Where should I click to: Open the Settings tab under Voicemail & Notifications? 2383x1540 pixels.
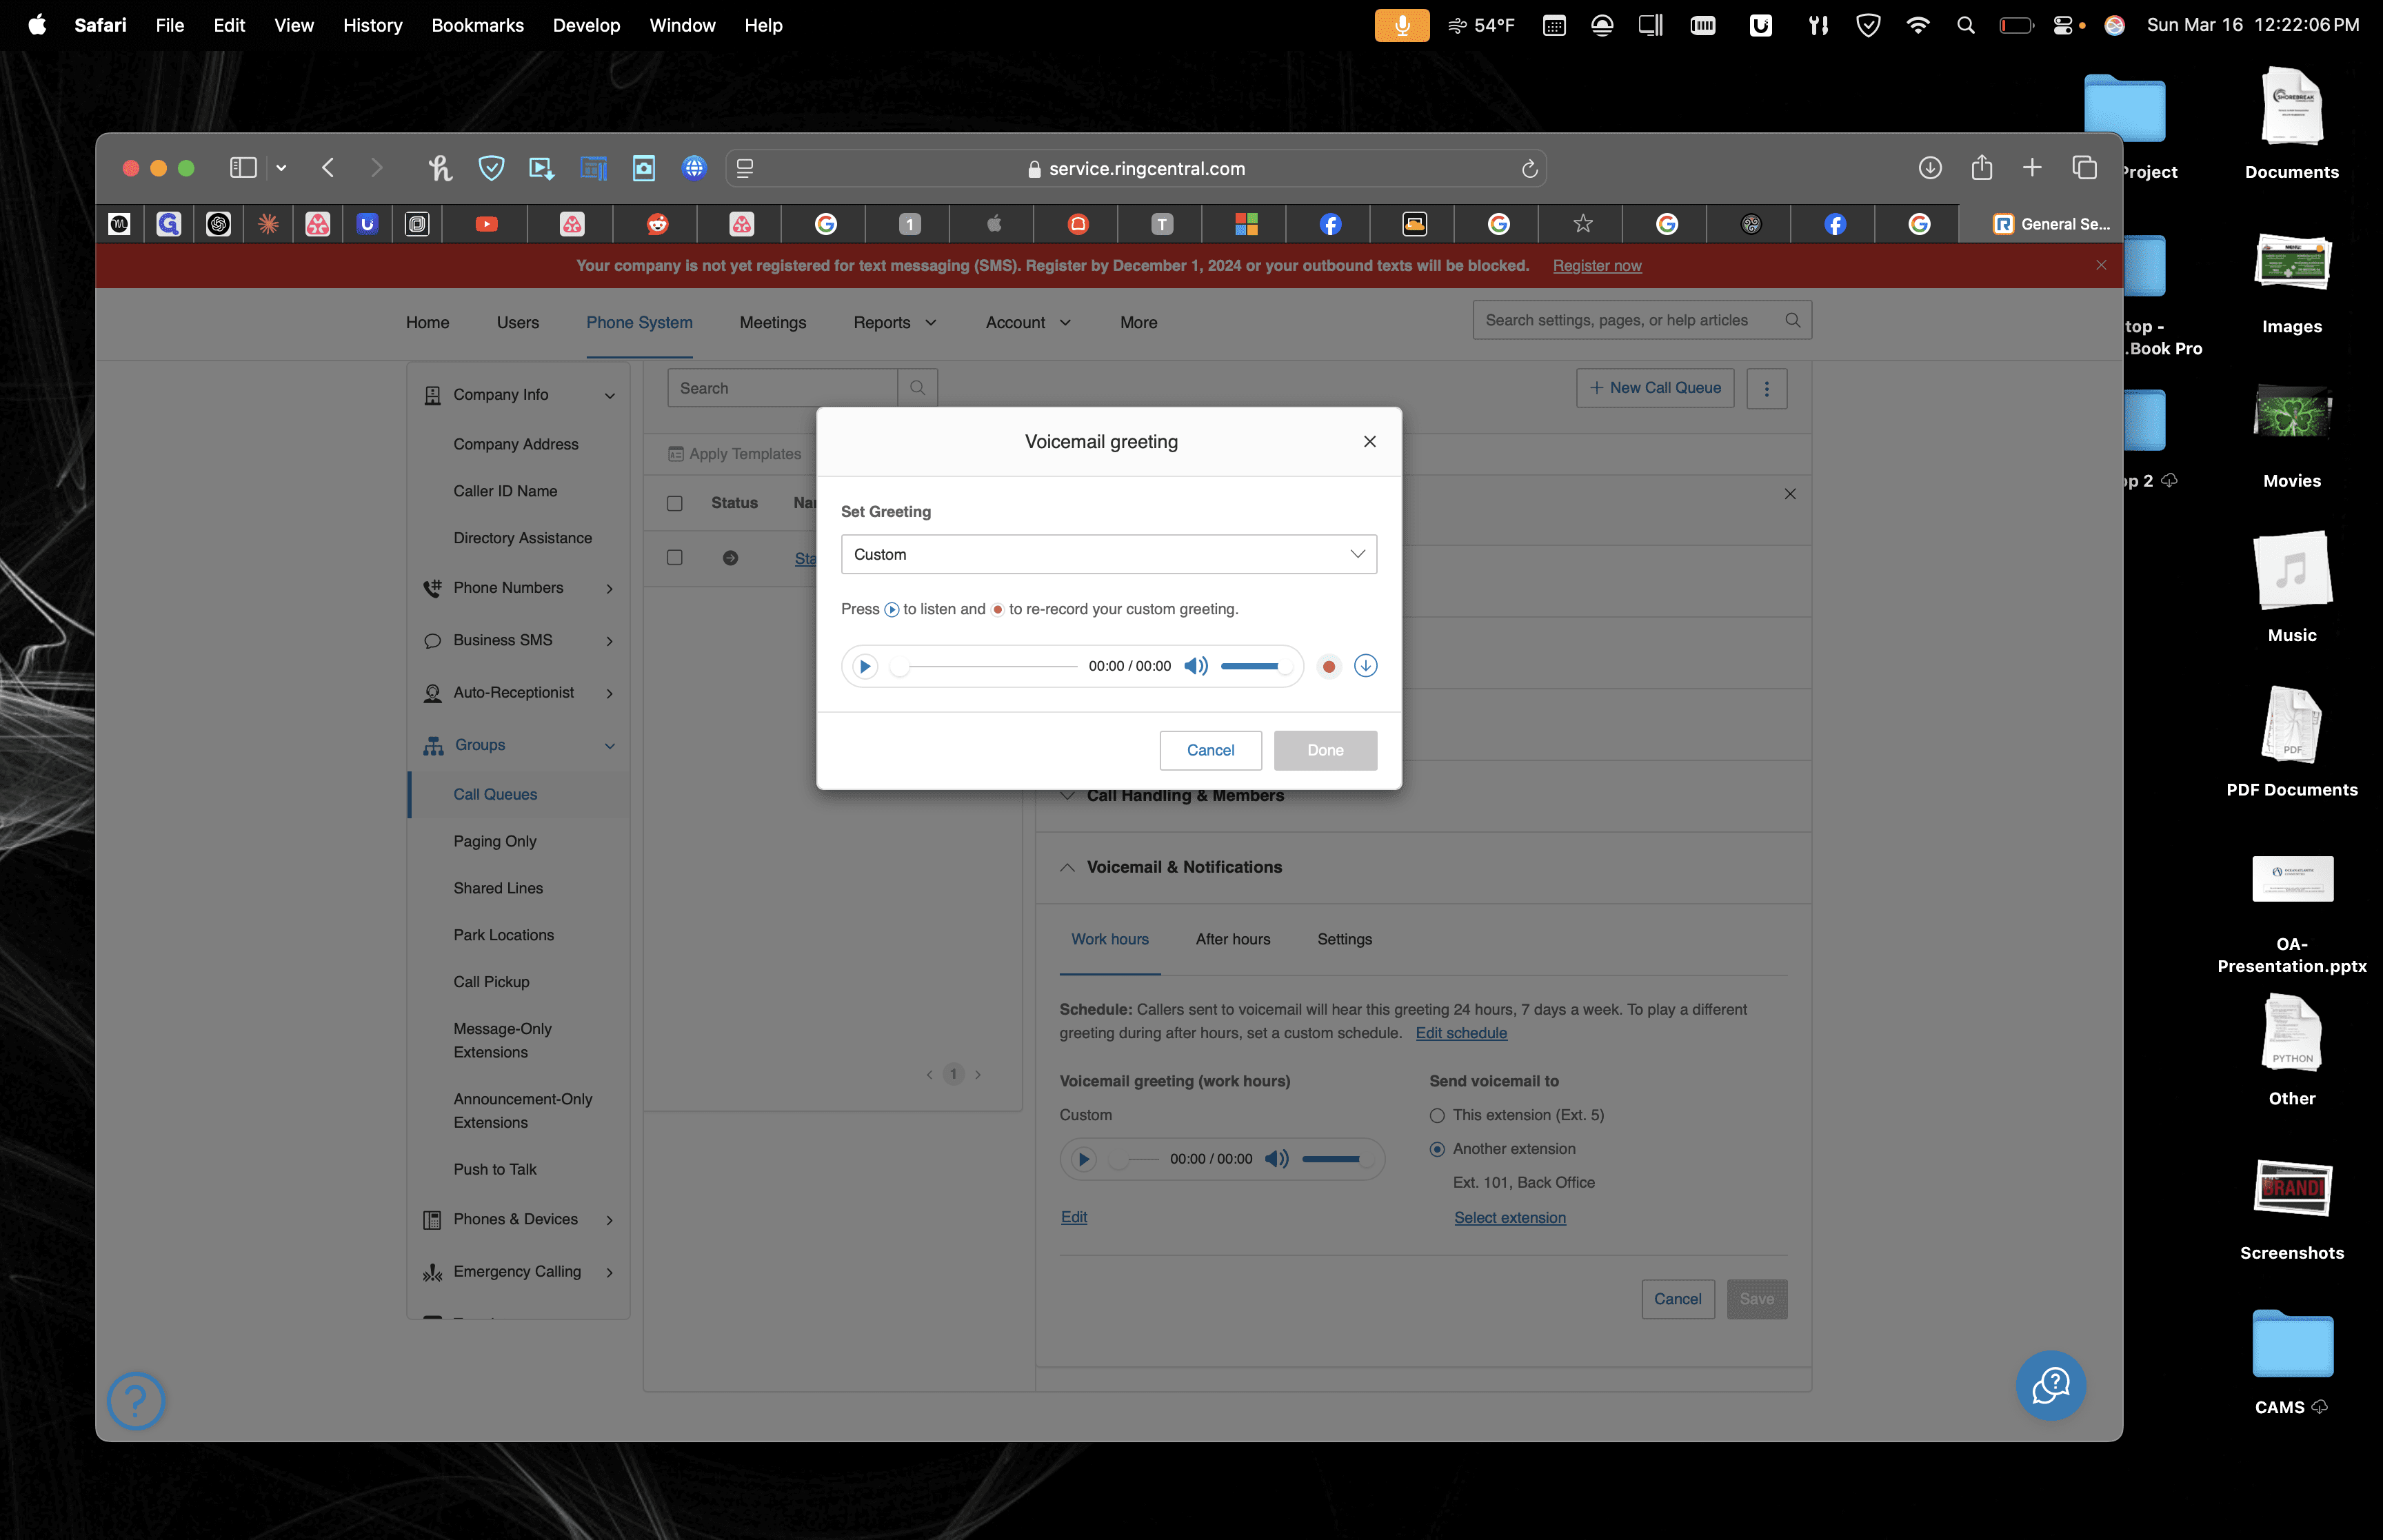1344,939
